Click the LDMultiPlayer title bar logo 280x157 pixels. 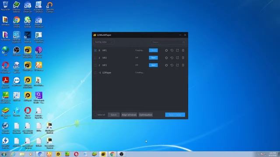pos(95,35)
